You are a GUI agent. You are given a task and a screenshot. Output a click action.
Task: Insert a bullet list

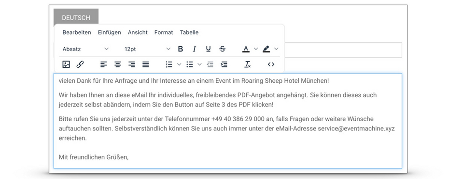(x=190, y=64)
